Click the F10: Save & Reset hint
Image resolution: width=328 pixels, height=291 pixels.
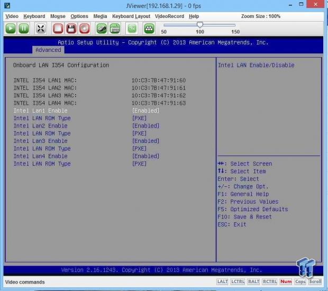(244, 217)
